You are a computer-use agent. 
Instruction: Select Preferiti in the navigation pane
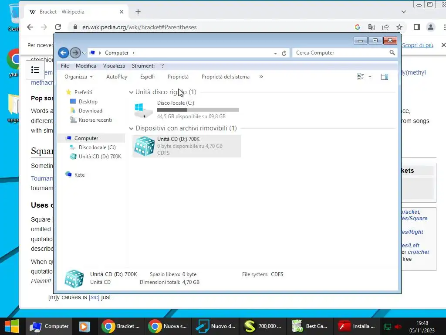click(83, 92)
